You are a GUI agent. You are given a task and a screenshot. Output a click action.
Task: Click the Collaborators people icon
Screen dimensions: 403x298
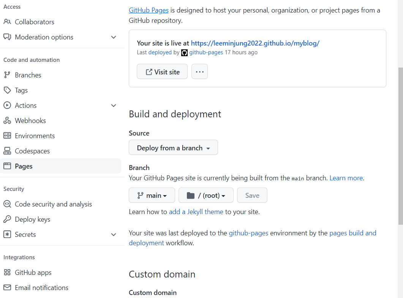pos(7,22)
